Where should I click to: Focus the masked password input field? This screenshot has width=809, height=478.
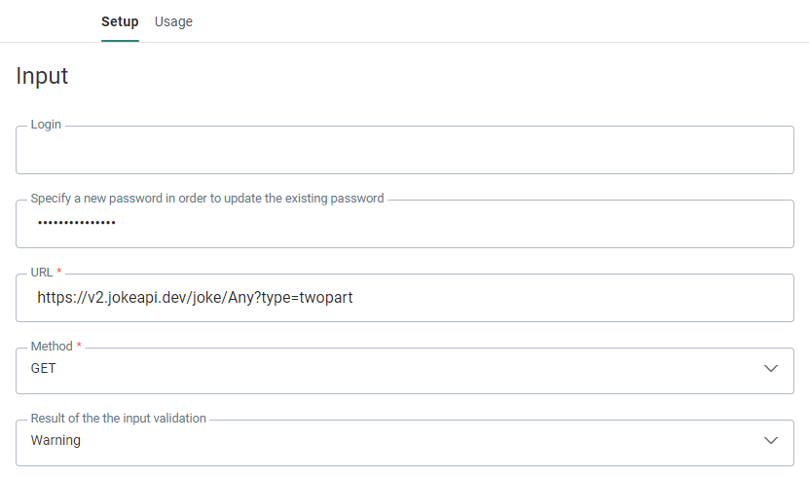[x=404, y=225]
